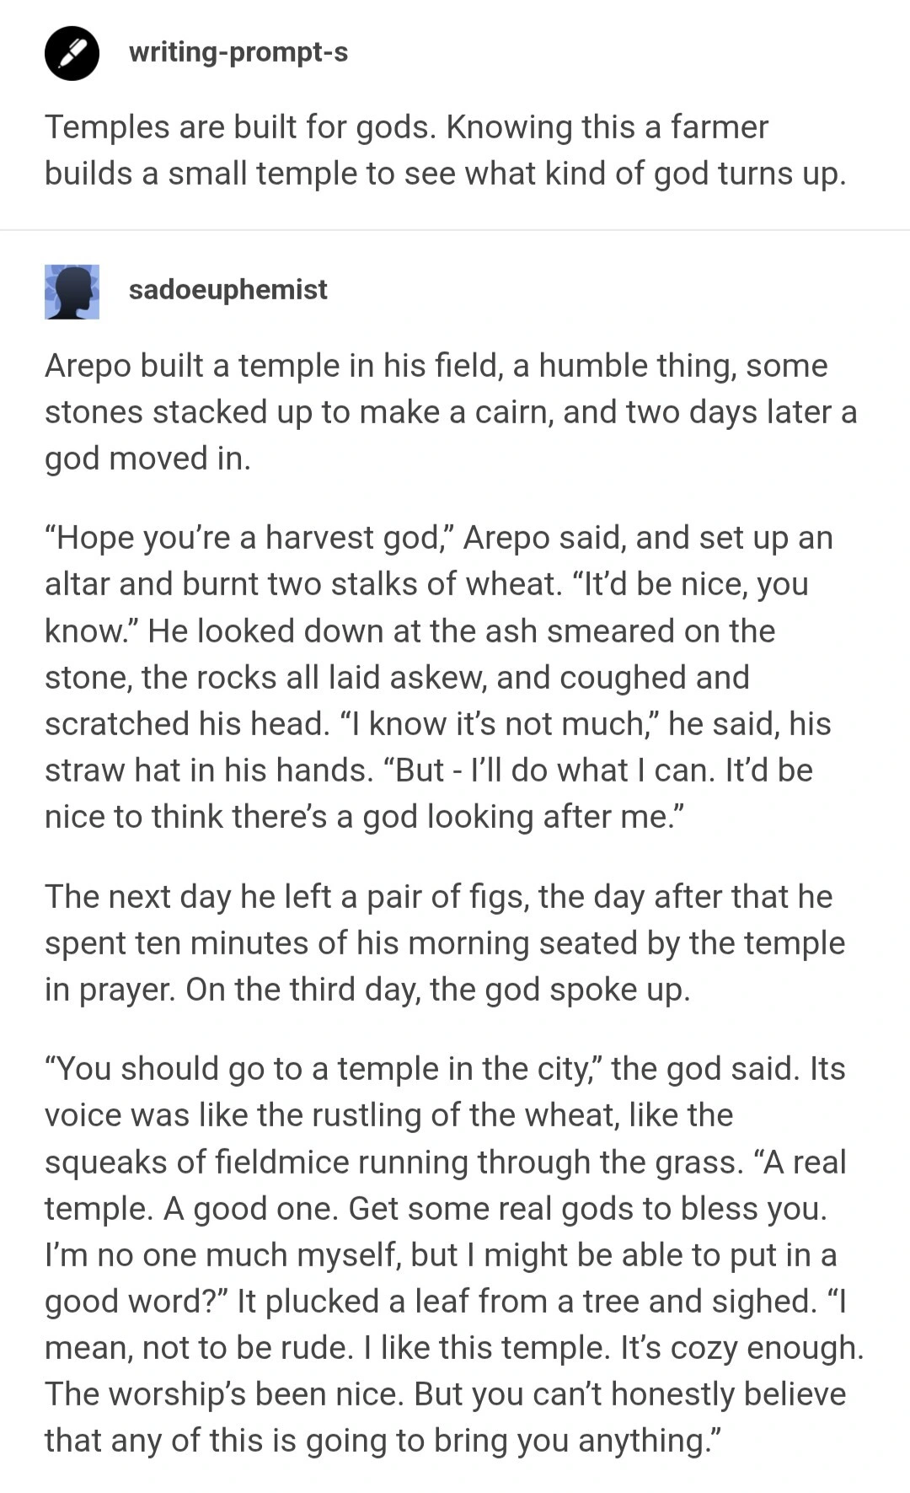Image resolution: width=910 pixels, height=1493 pixels.
Task: Click the quote "Hope you're a harvest god"
Action: [x=249, y=538]
